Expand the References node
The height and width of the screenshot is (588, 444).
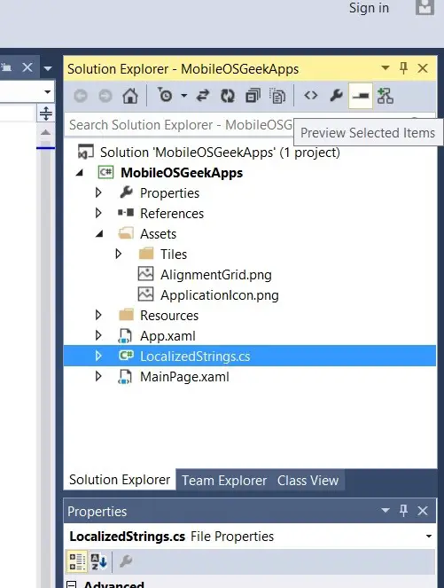coord(98,213)
